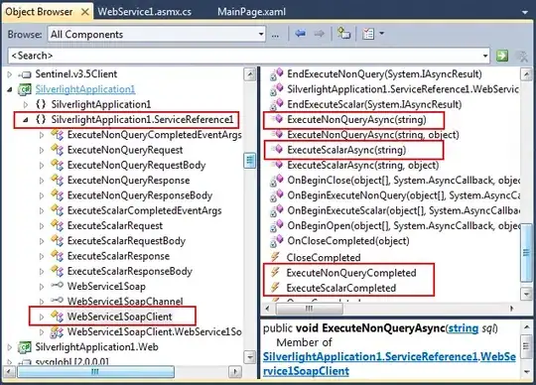Click the WebService1SoapChannel interface icon
This screenshot has width=536, height=385.
pyautogui.click(x=58, y=300)
